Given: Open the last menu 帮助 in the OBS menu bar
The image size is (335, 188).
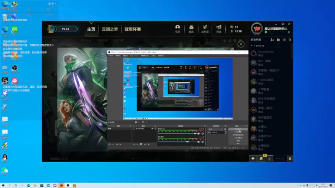Looking at the screenshot, I should (x=161, y=56).
